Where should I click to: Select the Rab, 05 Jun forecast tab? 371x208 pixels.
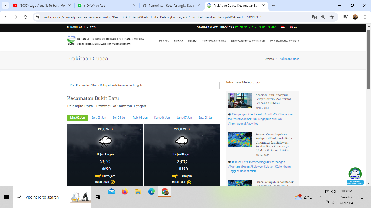[140, 118]
